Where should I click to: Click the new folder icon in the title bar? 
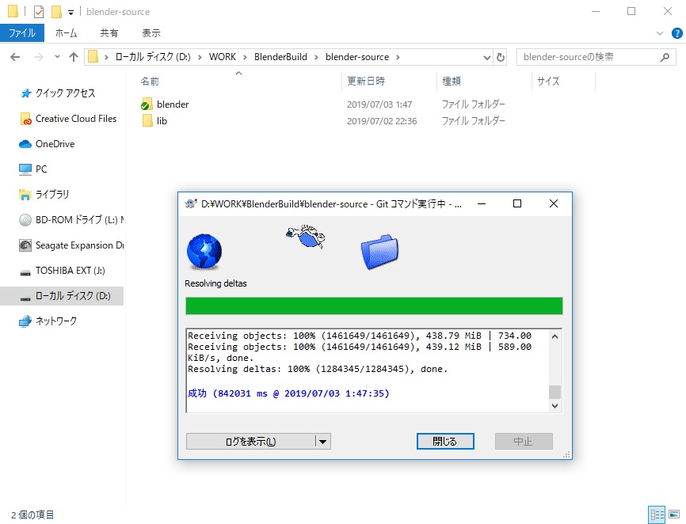[x=56, y=11]
